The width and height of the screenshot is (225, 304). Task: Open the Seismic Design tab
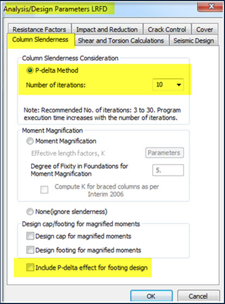tap(194, 40)
